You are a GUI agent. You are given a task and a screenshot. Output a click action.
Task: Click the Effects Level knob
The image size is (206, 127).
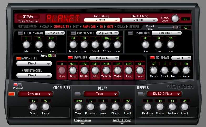point(175,18)
